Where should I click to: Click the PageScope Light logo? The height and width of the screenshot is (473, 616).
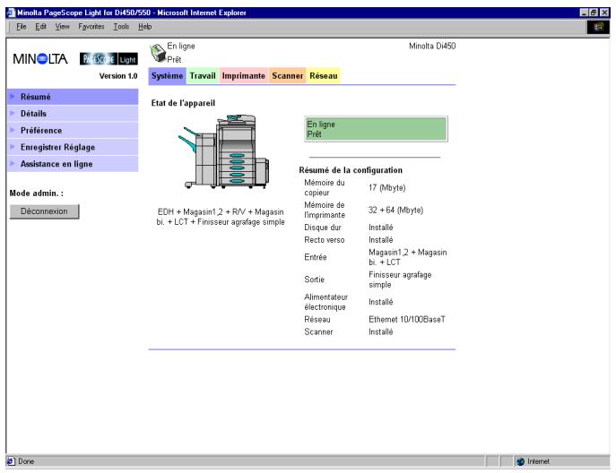[108, 59]
